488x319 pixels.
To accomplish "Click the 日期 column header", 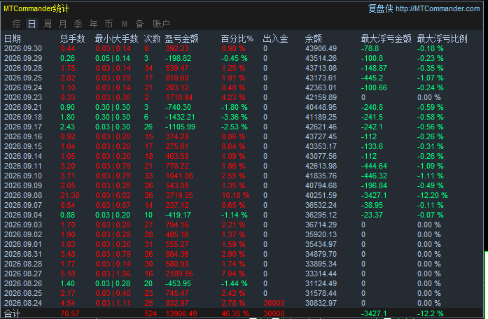I will [13, 38].
